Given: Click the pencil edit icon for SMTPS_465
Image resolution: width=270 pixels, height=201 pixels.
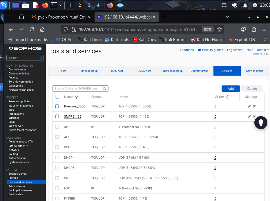Looking at the screenshot, I should coord(249,117).
